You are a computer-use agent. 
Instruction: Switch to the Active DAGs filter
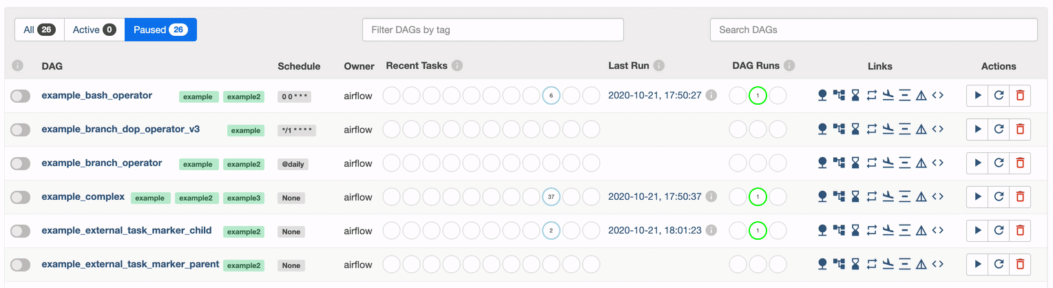[x=94, y=30]
